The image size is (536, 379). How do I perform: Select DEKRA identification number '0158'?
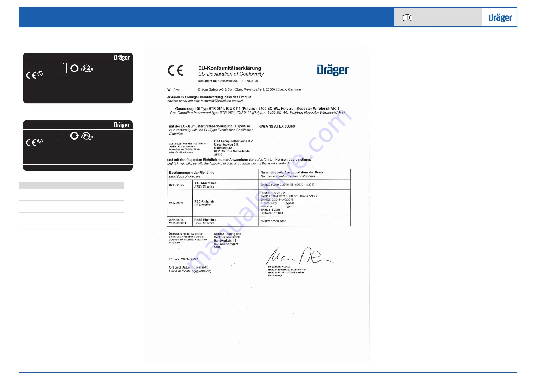217,247
